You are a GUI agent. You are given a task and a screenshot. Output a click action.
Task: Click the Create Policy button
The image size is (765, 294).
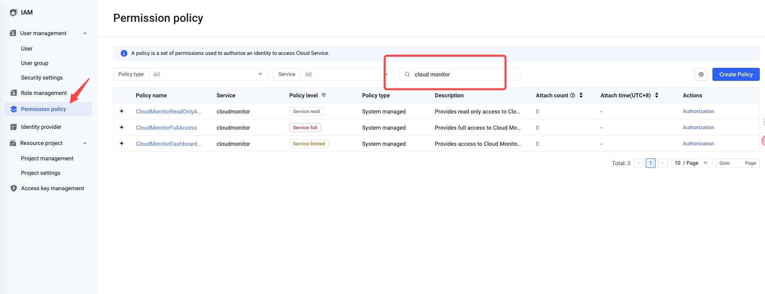pos(735,74)
